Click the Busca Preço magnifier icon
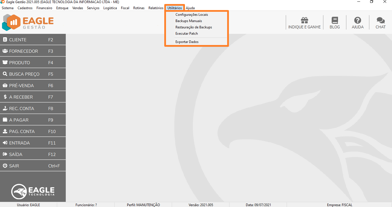 5,74
